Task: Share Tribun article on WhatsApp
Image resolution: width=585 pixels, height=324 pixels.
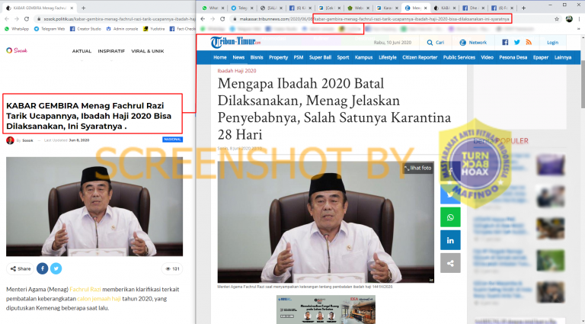Action: pos(450,217)
